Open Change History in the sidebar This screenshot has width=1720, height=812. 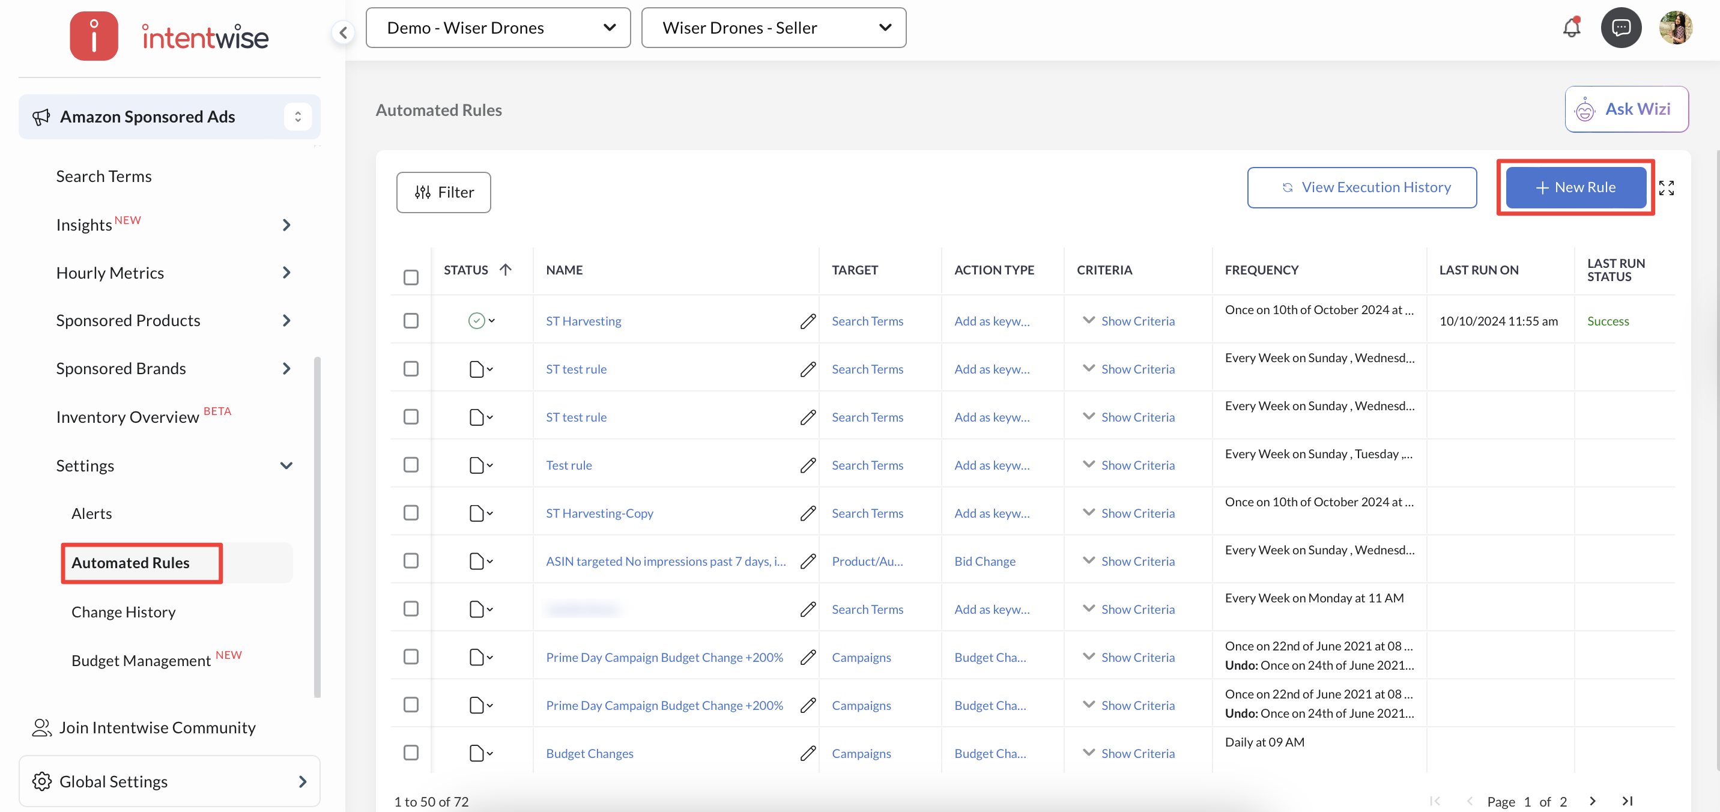(x=124, y=611)
